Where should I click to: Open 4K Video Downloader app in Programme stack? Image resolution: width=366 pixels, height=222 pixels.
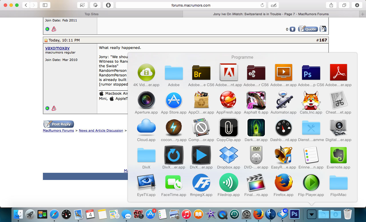pos(146,72)
